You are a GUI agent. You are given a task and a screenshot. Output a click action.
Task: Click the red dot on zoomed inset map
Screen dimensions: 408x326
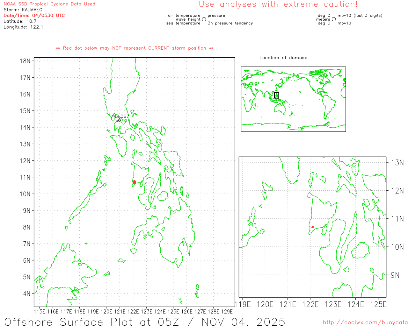(312, 227)
